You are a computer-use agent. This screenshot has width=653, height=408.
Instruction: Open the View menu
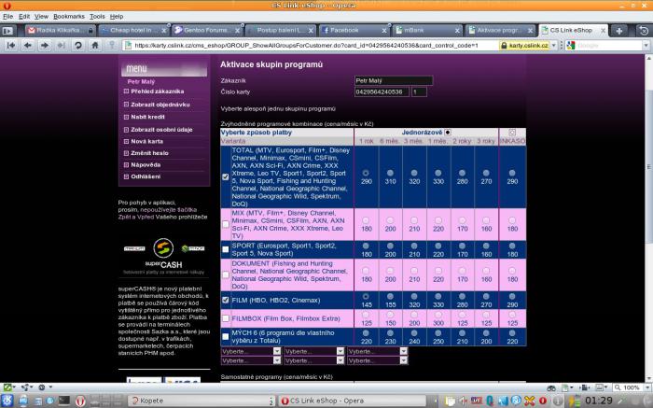pyautogui.click(x=41, y=17)
